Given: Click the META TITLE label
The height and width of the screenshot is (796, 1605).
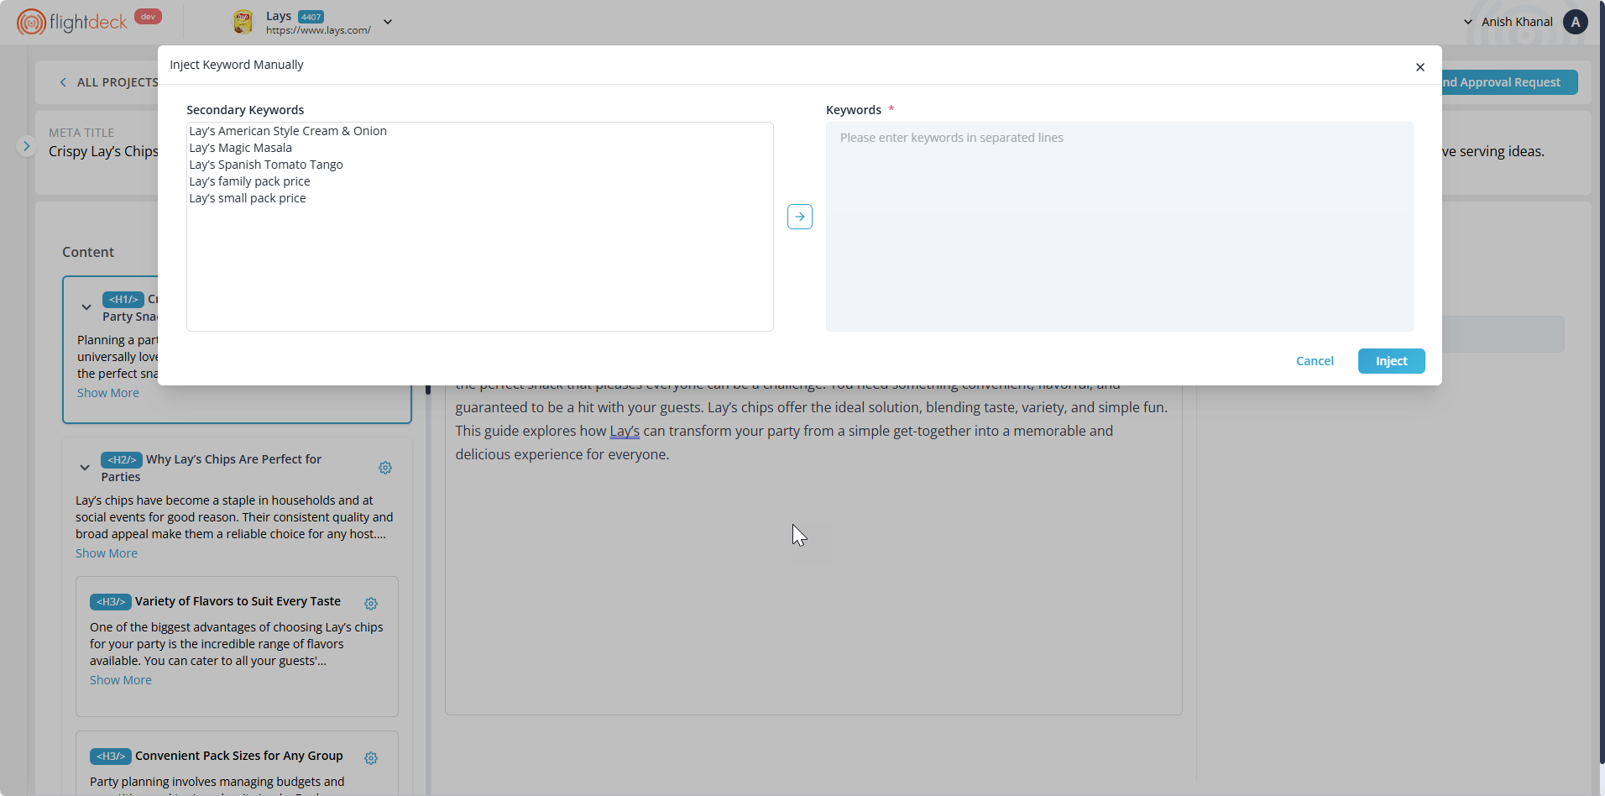Looking at the screenshot, I should coord(81,133).
